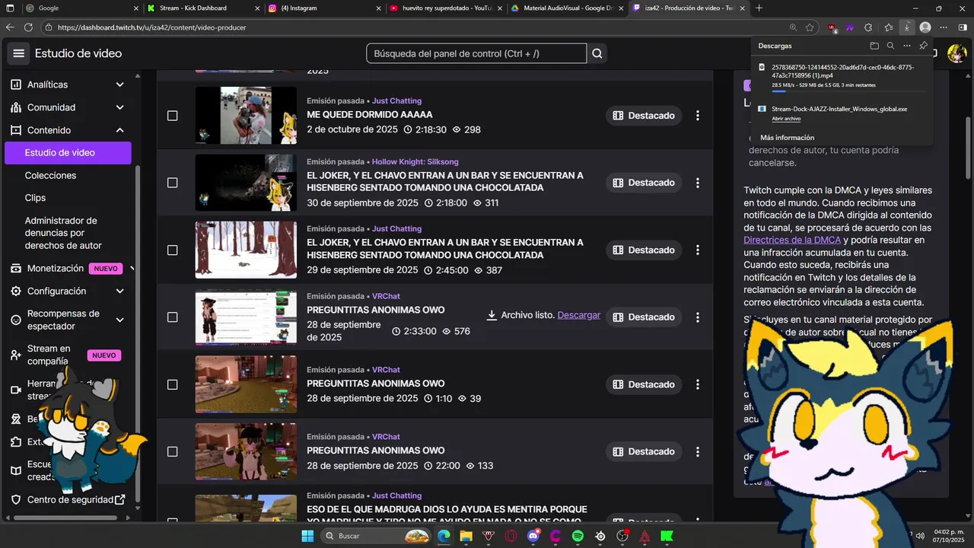Open the browser profile avatar icon
The image size is (974, 548).
[x=925, y=27]
